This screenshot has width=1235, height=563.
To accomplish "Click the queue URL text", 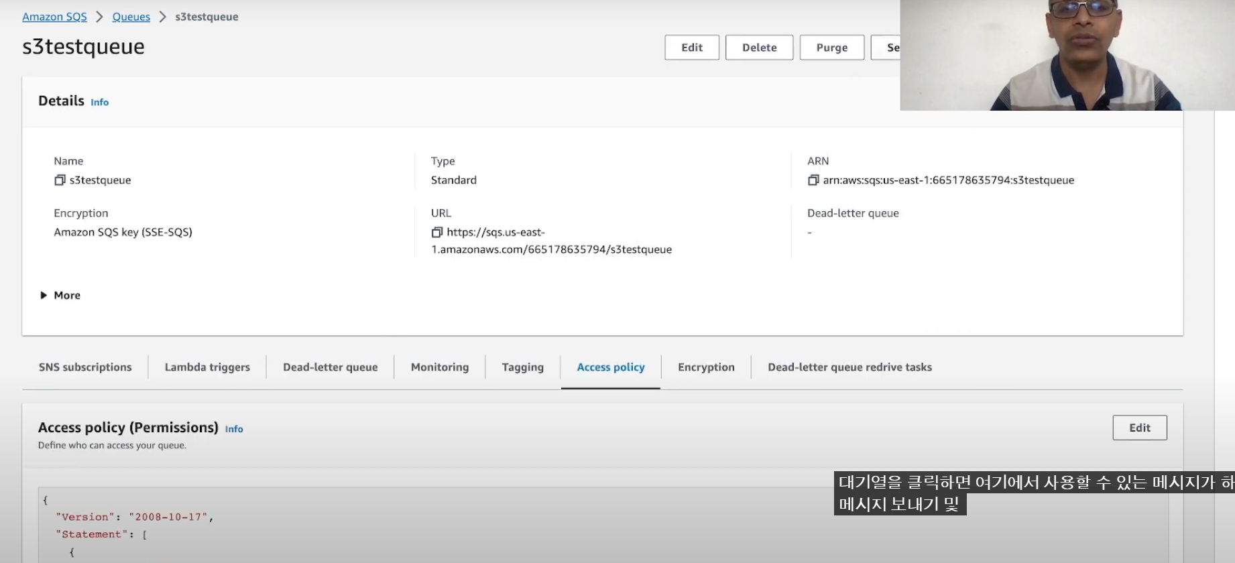I will click(x=551, y=241).
